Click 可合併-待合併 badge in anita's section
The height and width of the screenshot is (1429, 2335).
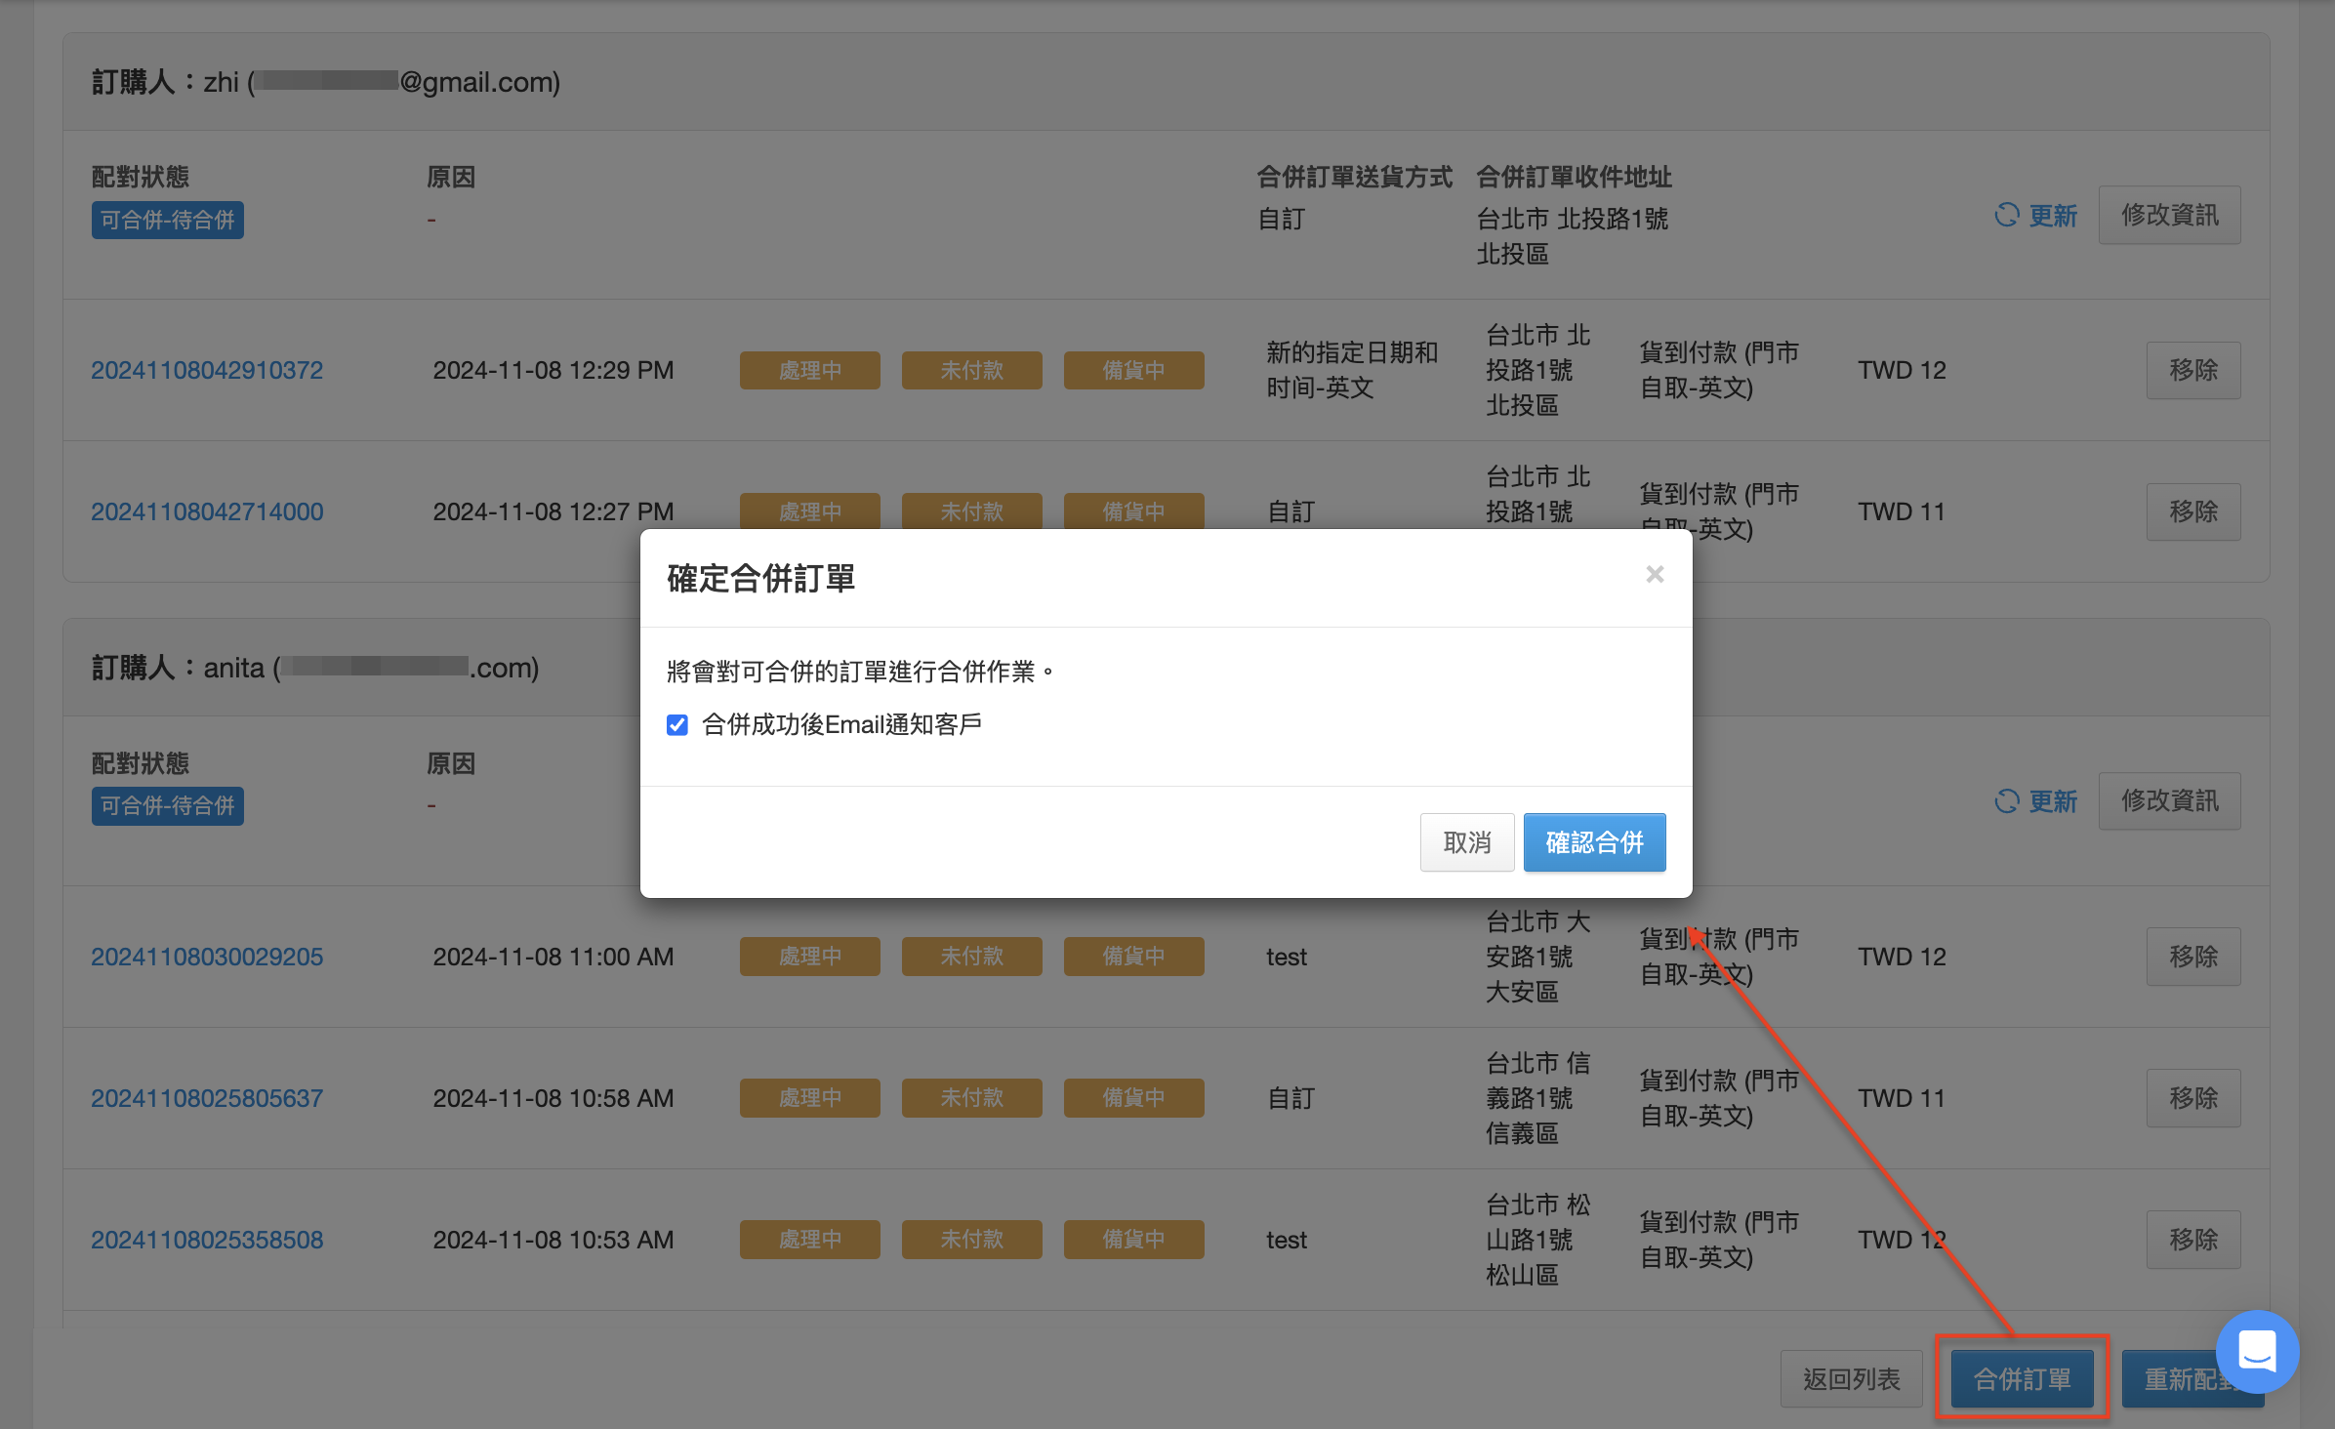pyautogui.click(x=168, y=806)
